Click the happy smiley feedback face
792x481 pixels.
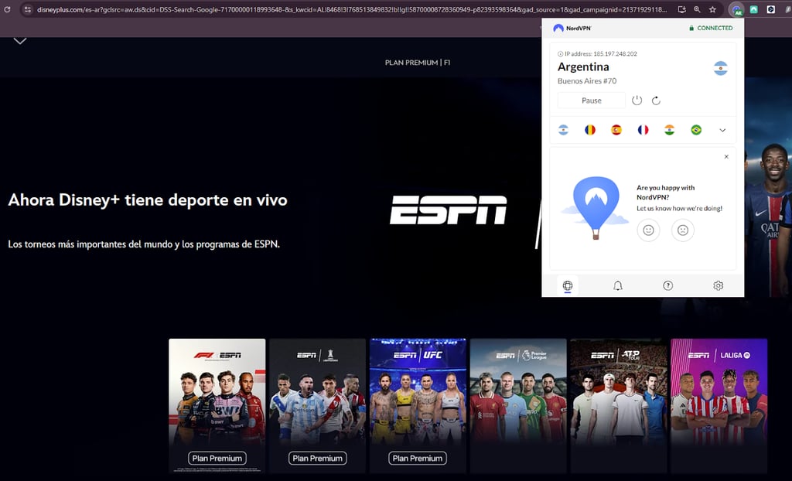(x=649, y=230)
